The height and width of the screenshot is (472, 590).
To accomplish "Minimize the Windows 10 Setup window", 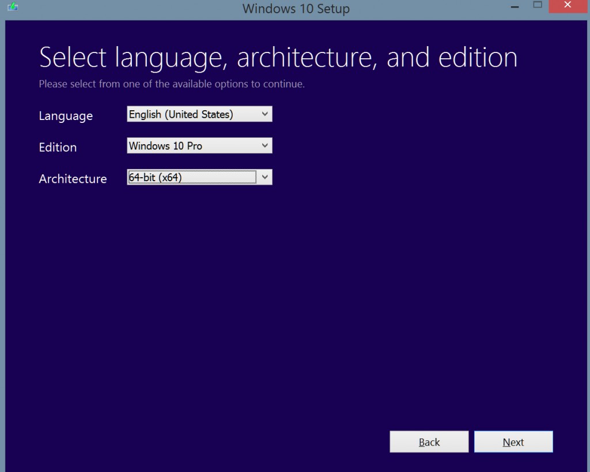I will point(515,7).
